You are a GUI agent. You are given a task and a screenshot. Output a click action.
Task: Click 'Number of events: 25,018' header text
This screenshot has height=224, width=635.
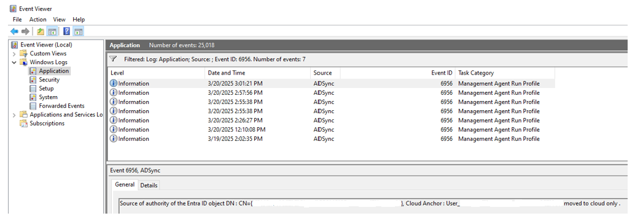tap(181, 45)
